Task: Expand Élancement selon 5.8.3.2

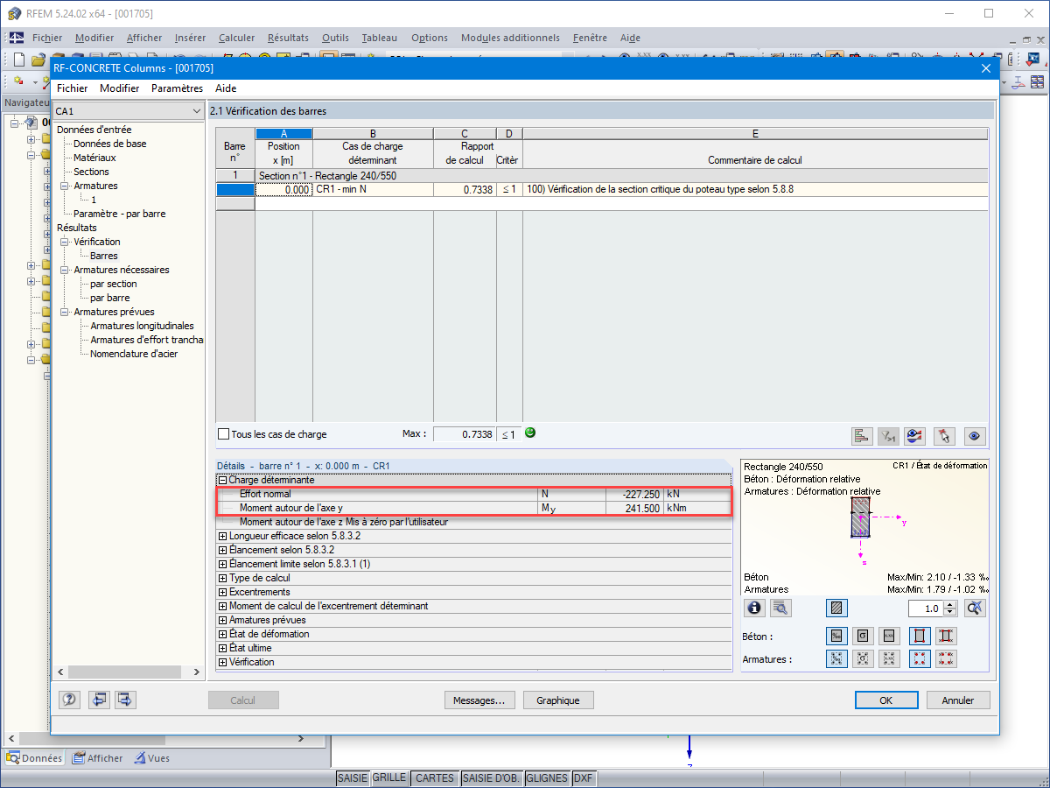Action: pos(223,550)
